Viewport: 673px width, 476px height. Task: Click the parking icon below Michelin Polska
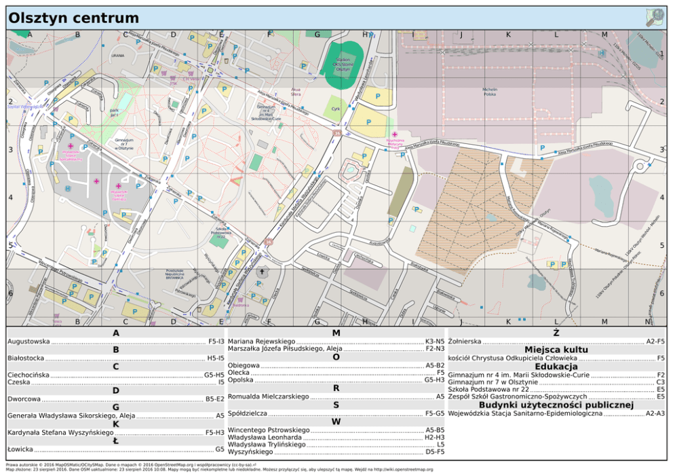click(x=541, y=148)
